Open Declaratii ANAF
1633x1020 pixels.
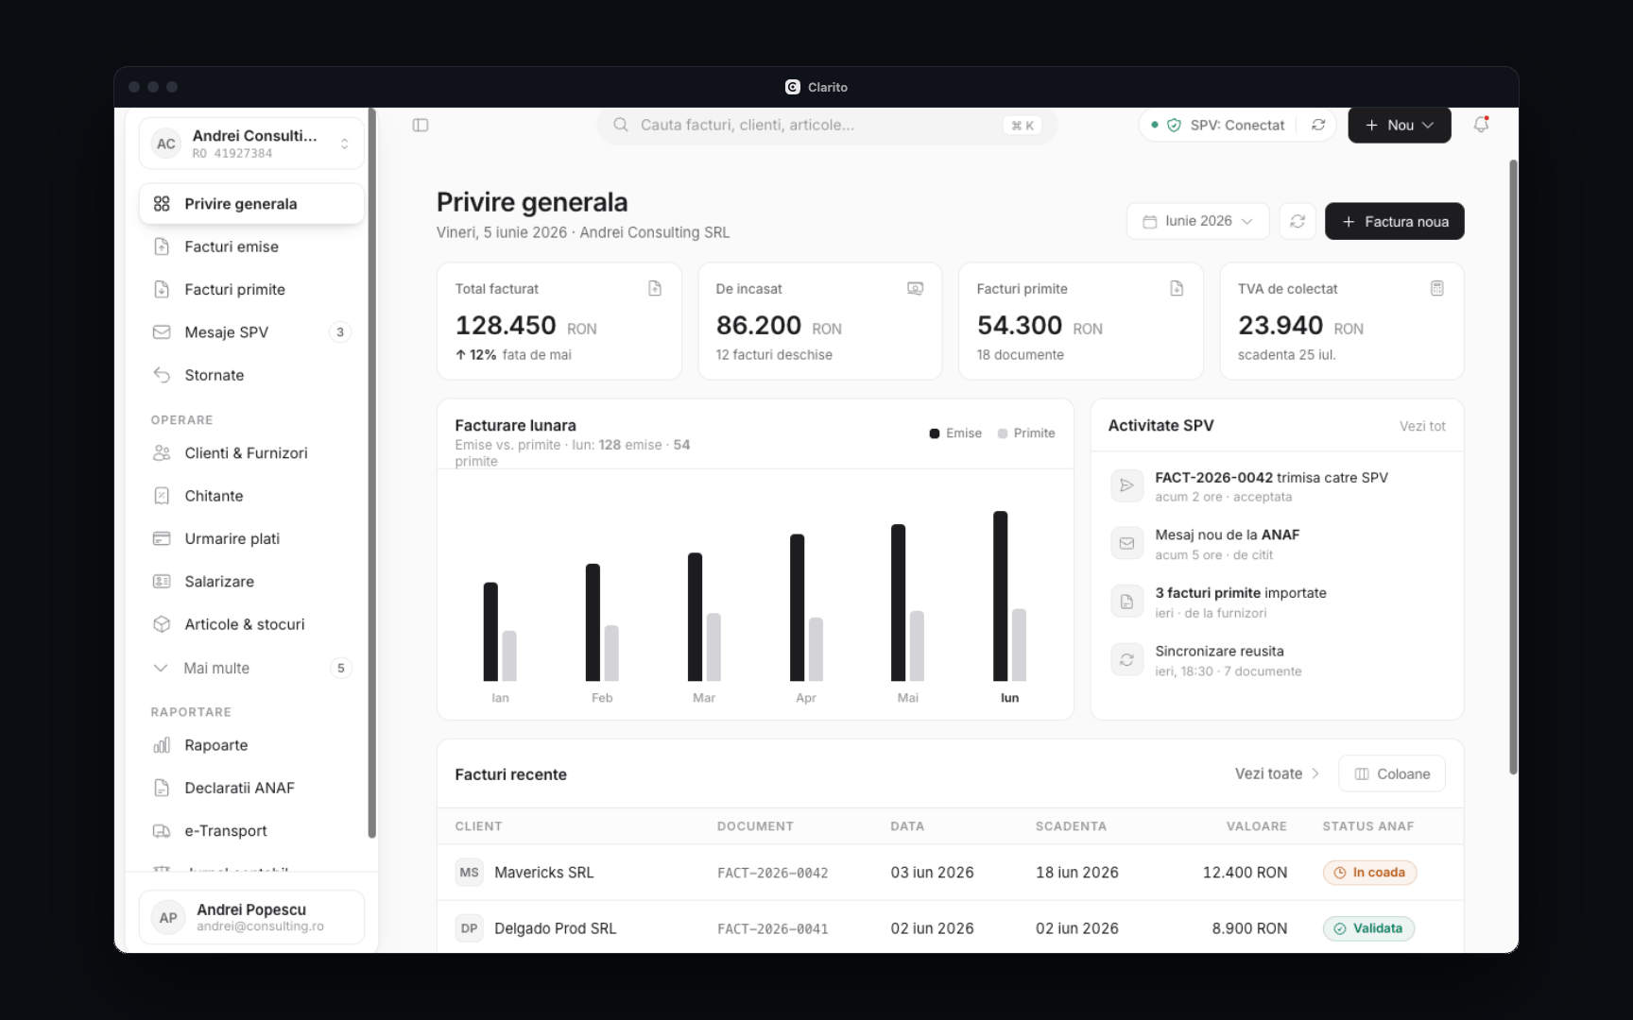click(x=251, y=788)
